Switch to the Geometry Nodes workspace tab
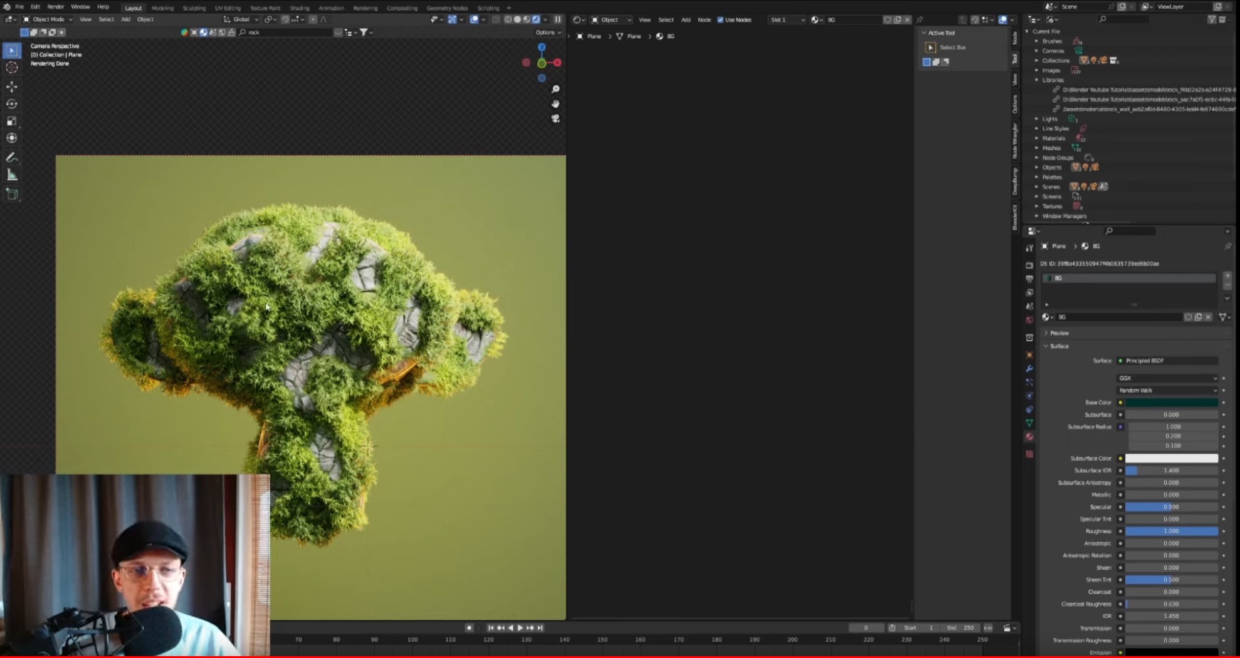 [447, 8]
